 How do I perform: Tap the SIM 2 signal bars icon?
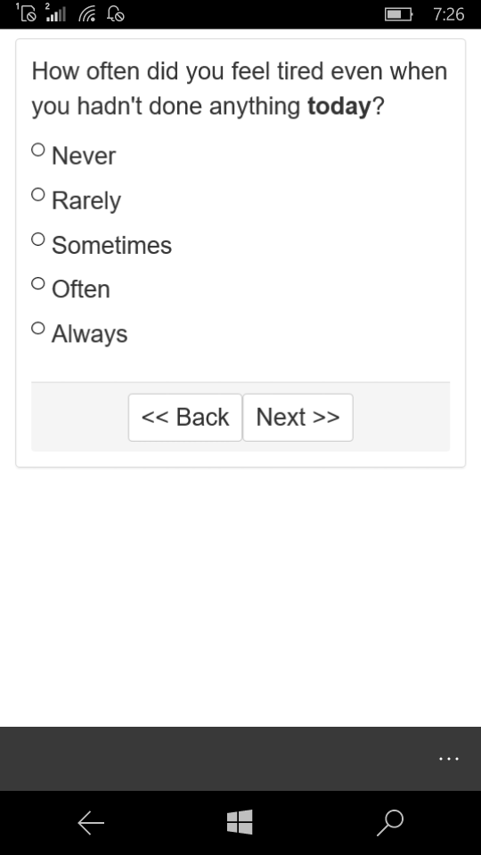[x=55, y=12]
